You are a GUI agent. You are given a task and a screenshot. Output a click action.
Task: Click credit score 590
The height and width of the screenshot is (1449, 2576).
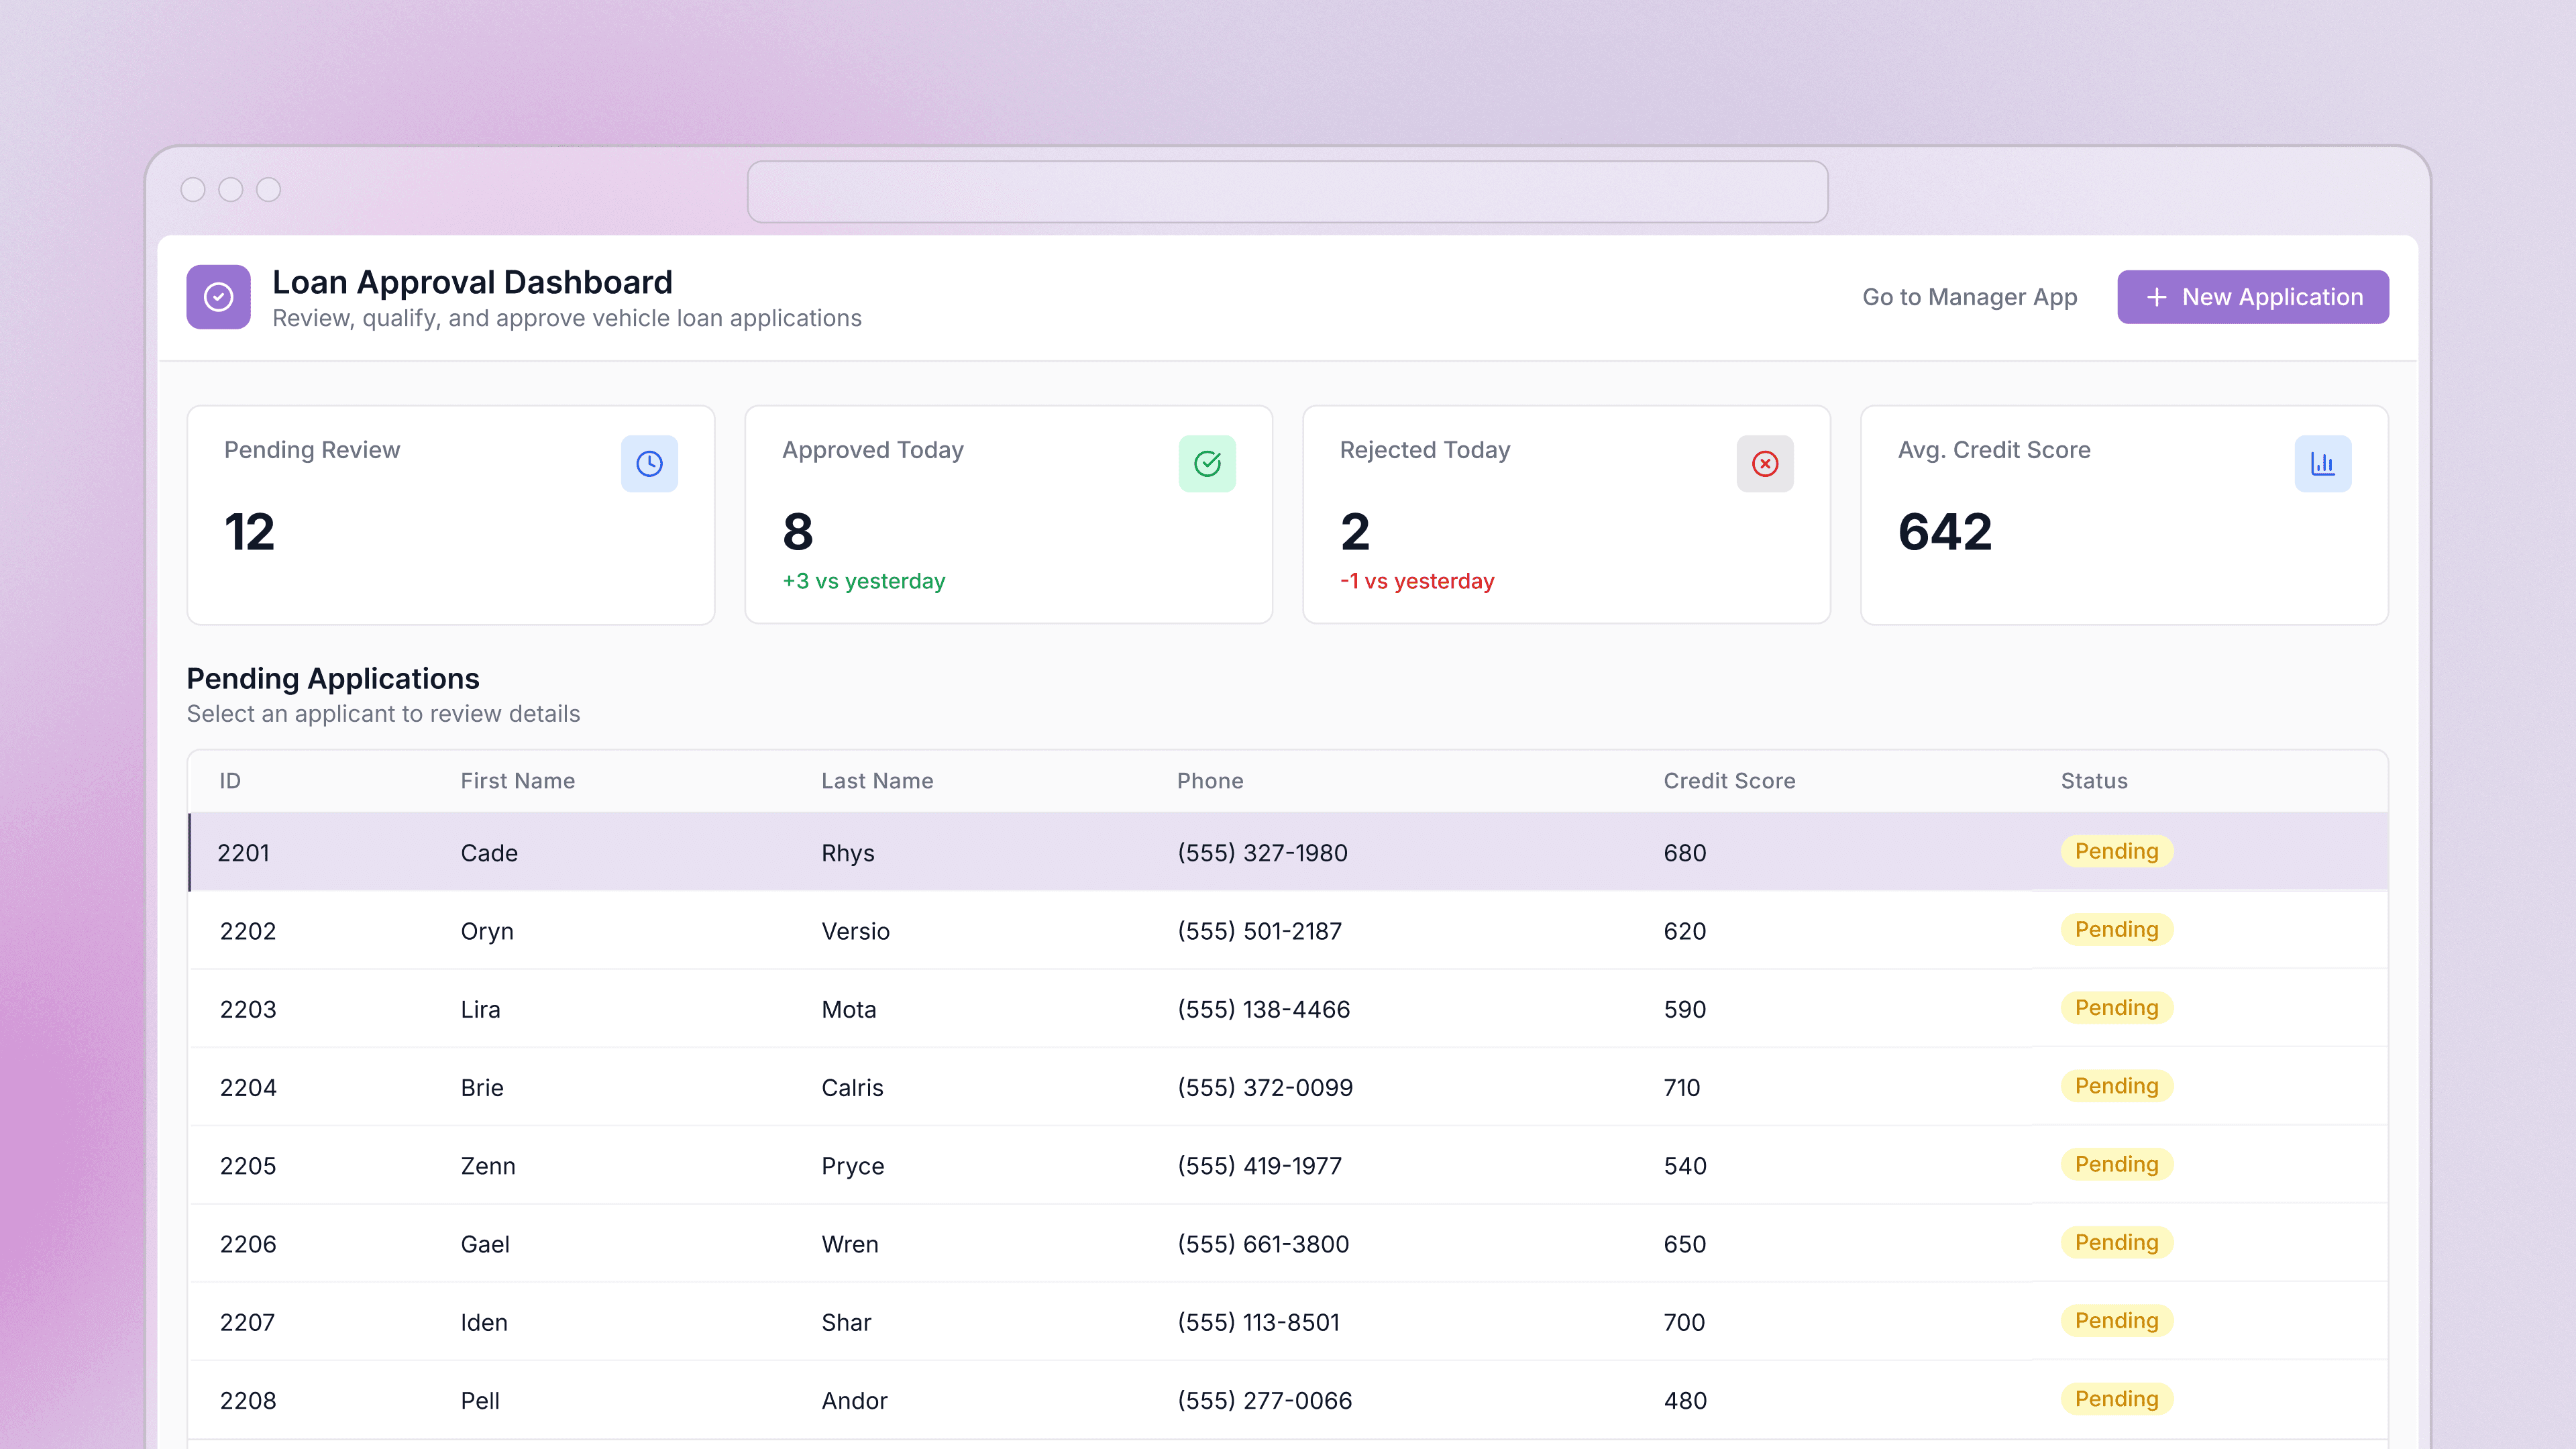[1685, 1009]
